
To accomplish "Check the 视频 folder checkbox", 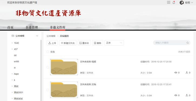I will [48, 67].
